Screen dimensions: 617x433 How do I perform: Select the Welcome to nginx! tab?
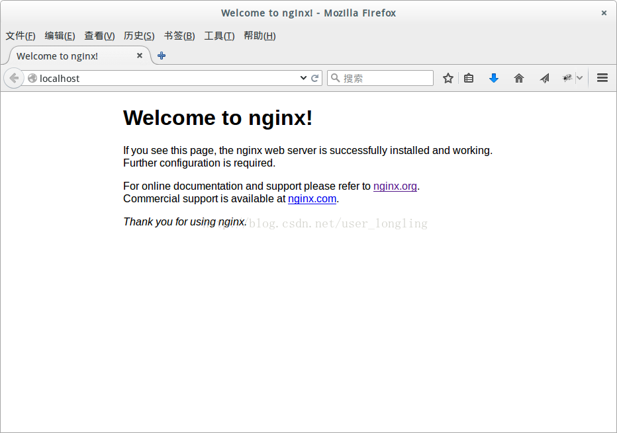coord(79,56)
